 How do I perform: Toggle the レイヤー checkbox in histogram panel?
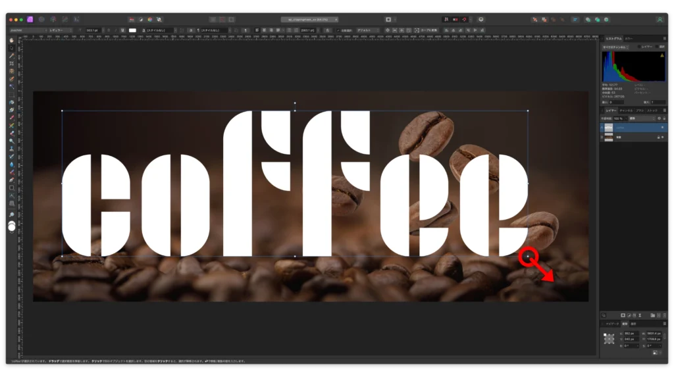click(x=640, y=47)
